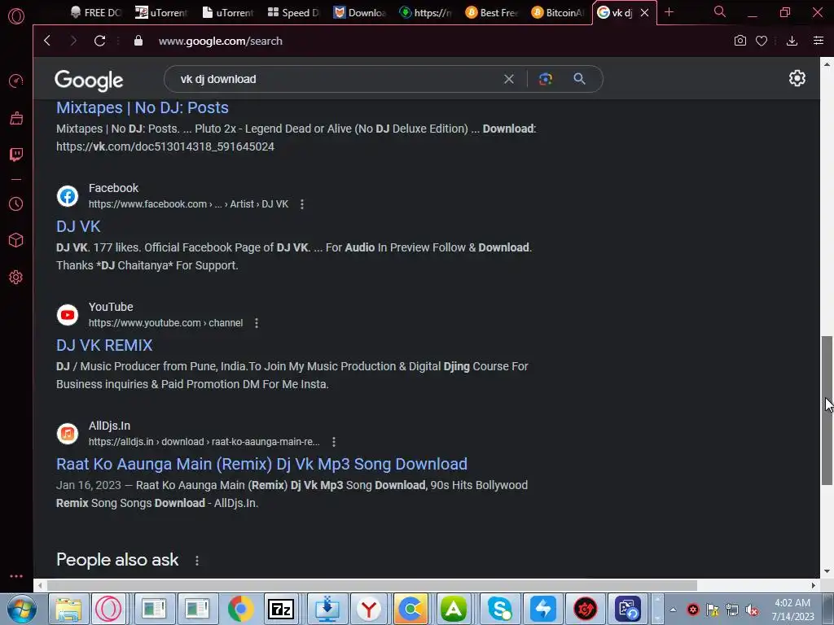Click the vertical scrollbar thumb
This screenshot has height=625, width=834.
pos(827,410)
